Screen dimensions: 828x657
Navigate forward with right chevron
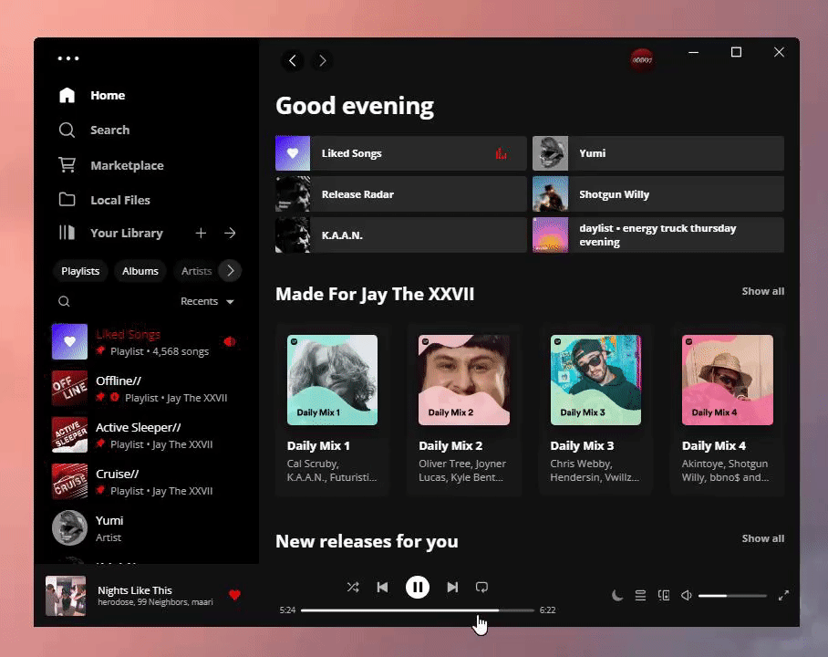pyautogui.click(x=323, y=61)
